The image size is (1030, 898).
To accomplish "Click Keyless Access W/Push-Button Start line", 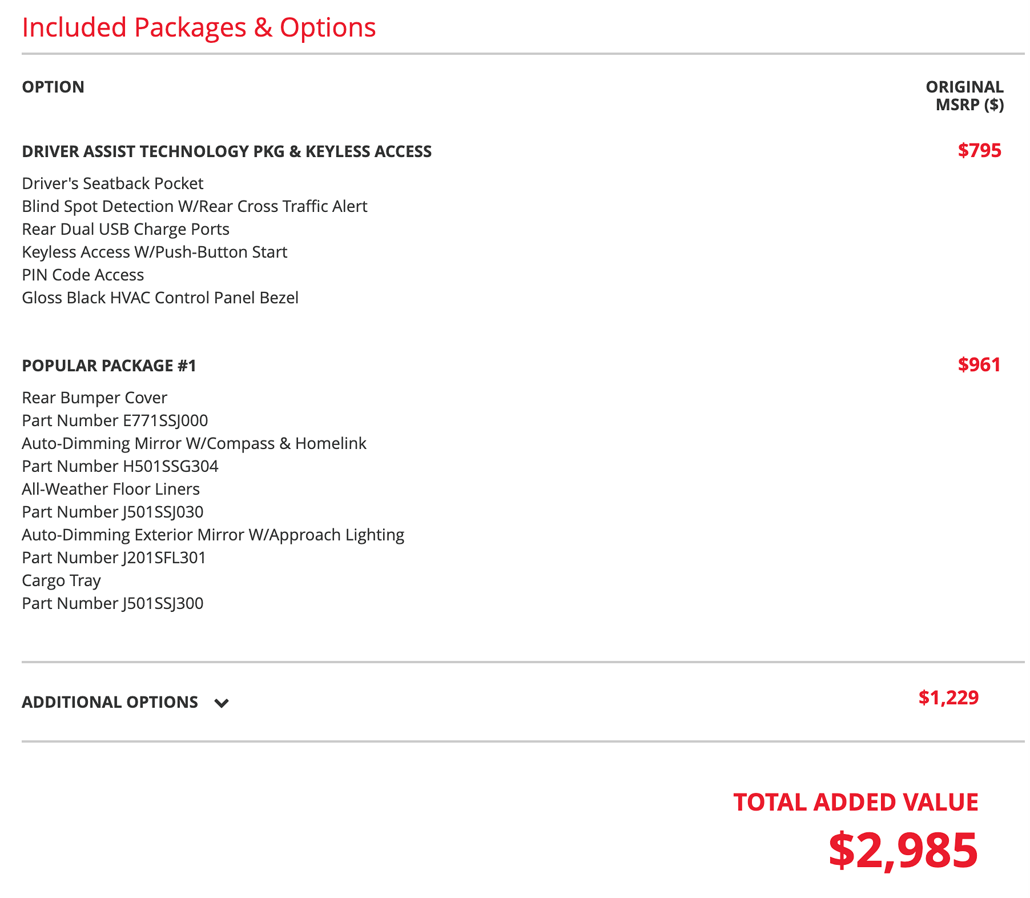I will click(x=155, y=252).
